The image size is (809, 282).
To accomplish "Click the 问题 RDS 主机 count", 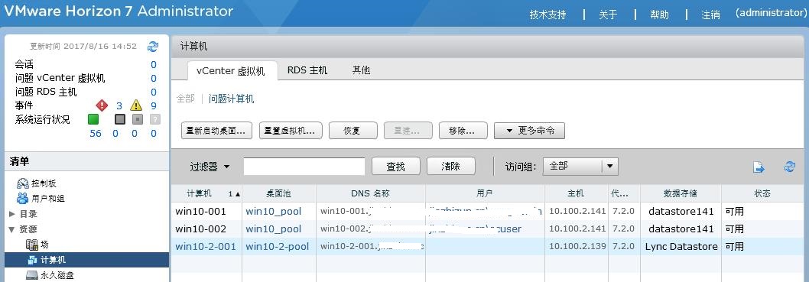I will [153, 92].
